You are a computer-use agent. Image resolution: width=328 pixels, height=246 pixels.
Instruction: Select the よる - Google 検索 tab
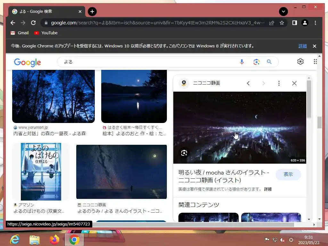coord(46,12)
